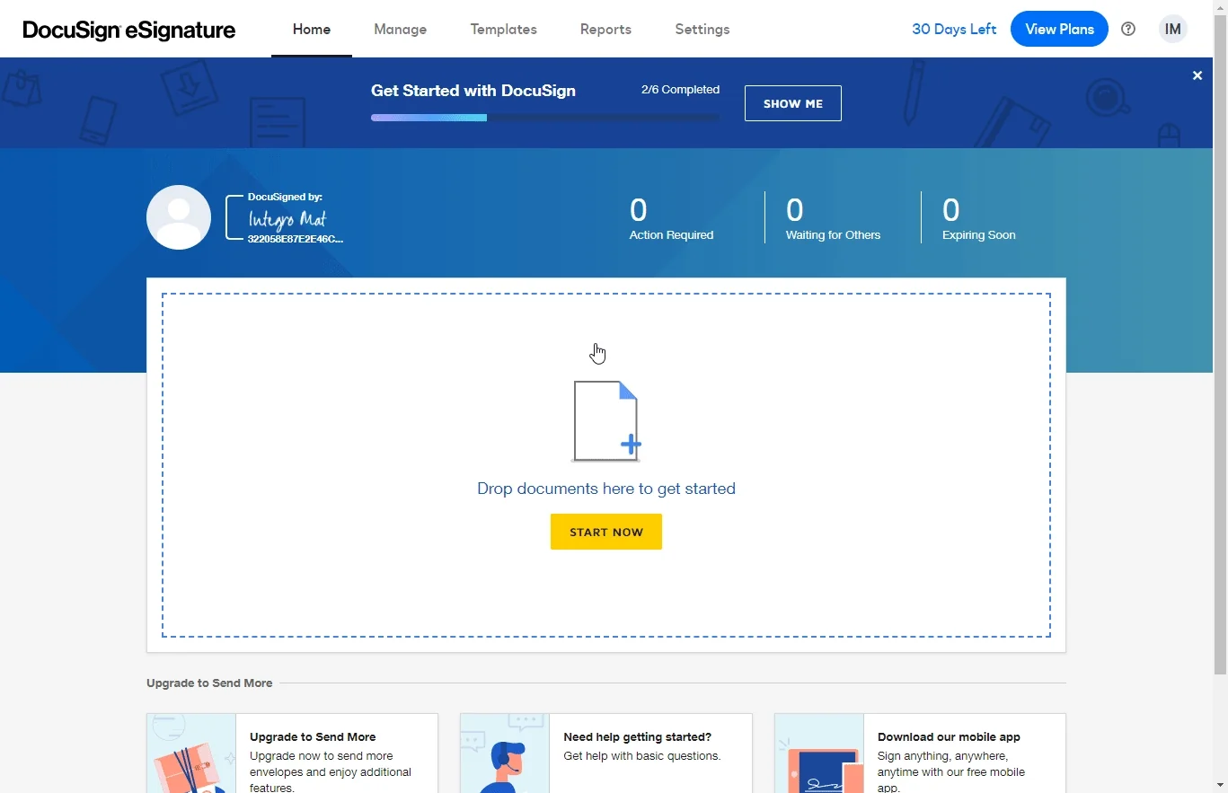The height and width of the screenshot is (793, 1228).
Task: Go to the Reports tab
Action: (x=605, y=29)
